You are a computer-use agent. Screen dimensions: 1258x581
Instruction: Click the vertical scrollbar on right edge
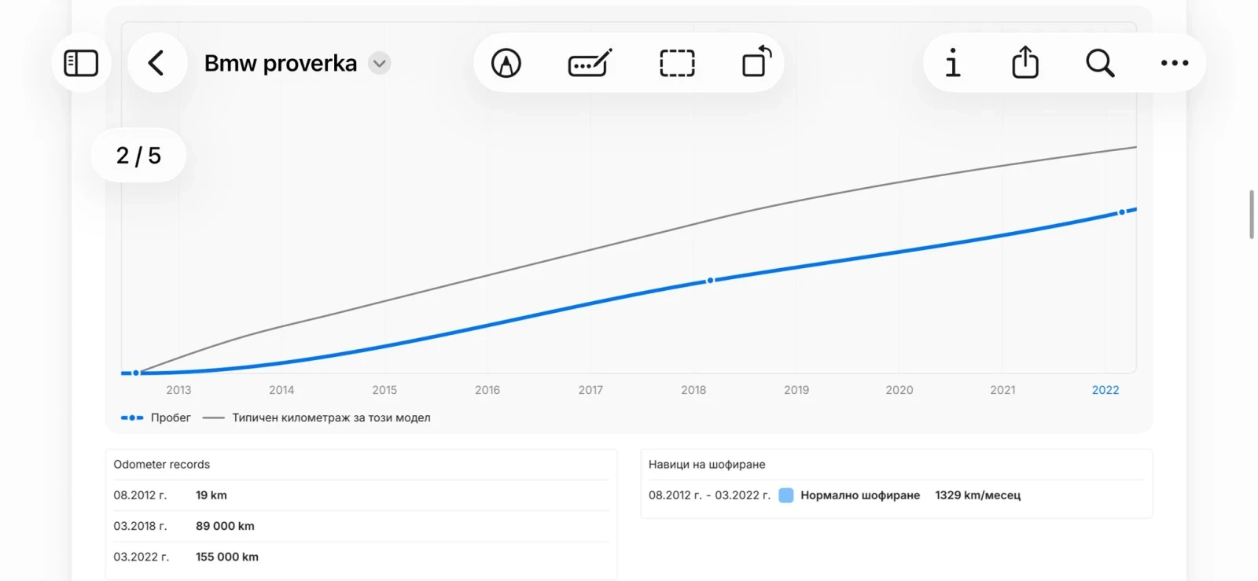click(x=1251, y=214)
